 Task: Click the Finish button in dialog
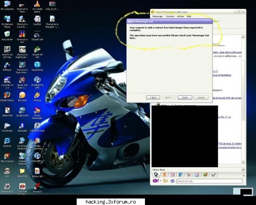coord(185,98)
